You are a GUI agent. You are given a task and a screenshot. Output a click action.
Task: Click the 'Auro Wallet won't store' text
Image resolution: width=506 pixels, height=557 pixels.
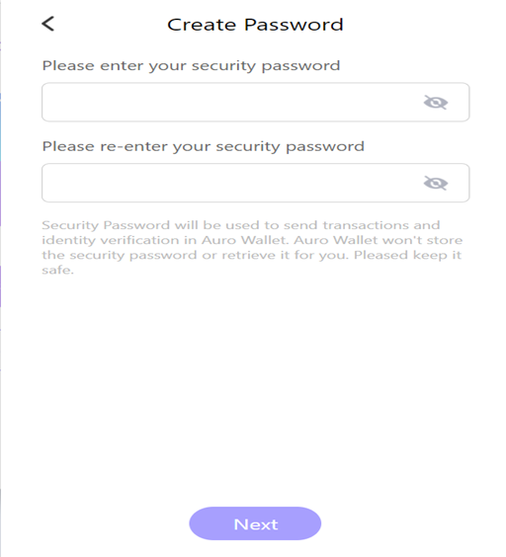379,240
